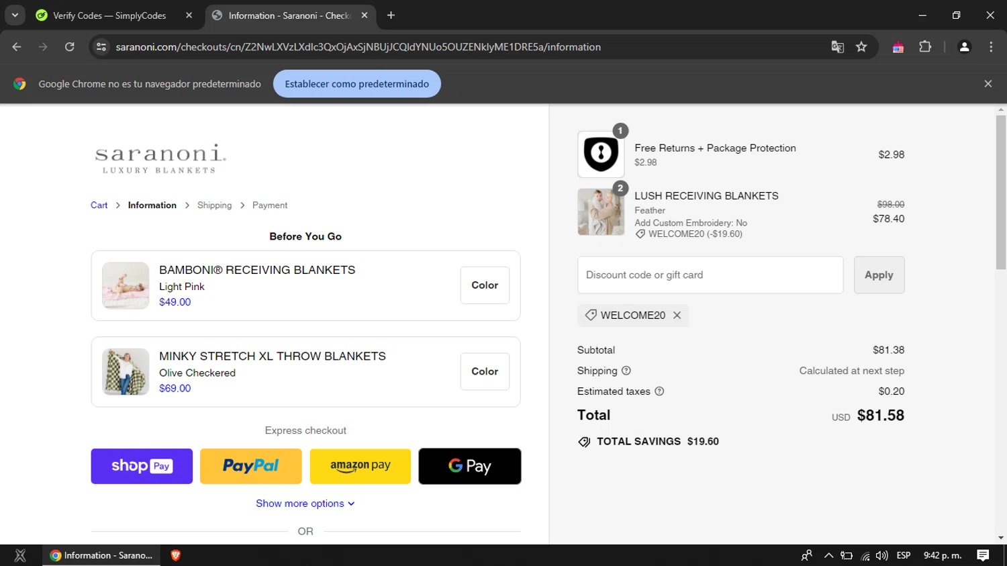Image resolution: width=1007 pixels, height=566 pixels.
Task: Check out with Shop Pay
Action: pyautogui.click(x=142, y=466)
